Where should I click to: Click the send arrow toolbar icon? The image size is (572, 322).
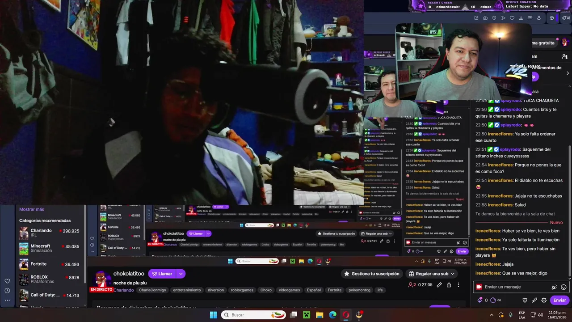(x=503, y=18)
